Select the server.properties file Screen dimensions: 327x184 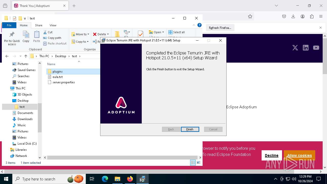coord(64,82)
